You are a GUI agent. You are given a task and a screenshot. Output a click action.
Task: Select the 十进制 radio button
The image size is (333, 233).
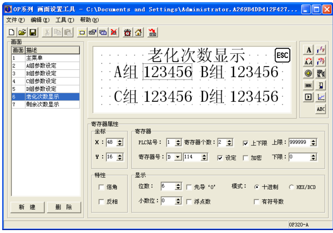coord(257,187)
